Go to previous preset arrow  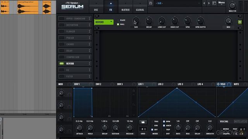click(x=204, y=3)
